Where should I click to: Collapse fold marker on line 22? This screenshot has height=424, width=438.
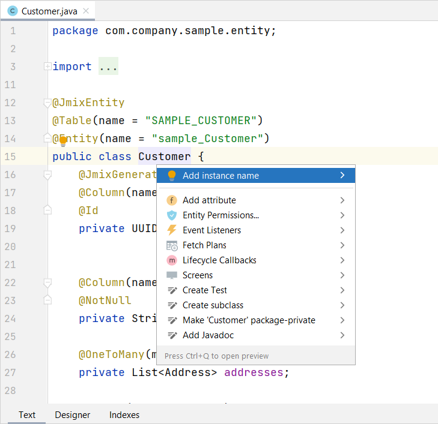[x=47, y=282]
